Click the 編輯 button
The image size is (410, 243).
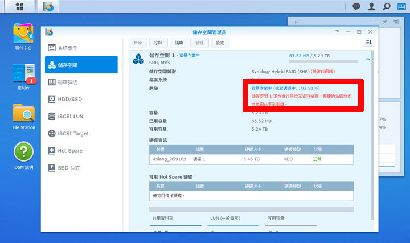179,43
